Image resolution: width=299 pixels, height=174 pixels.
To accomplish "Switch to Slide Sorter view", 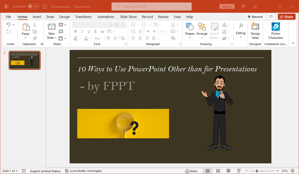I will pos(218,171).
